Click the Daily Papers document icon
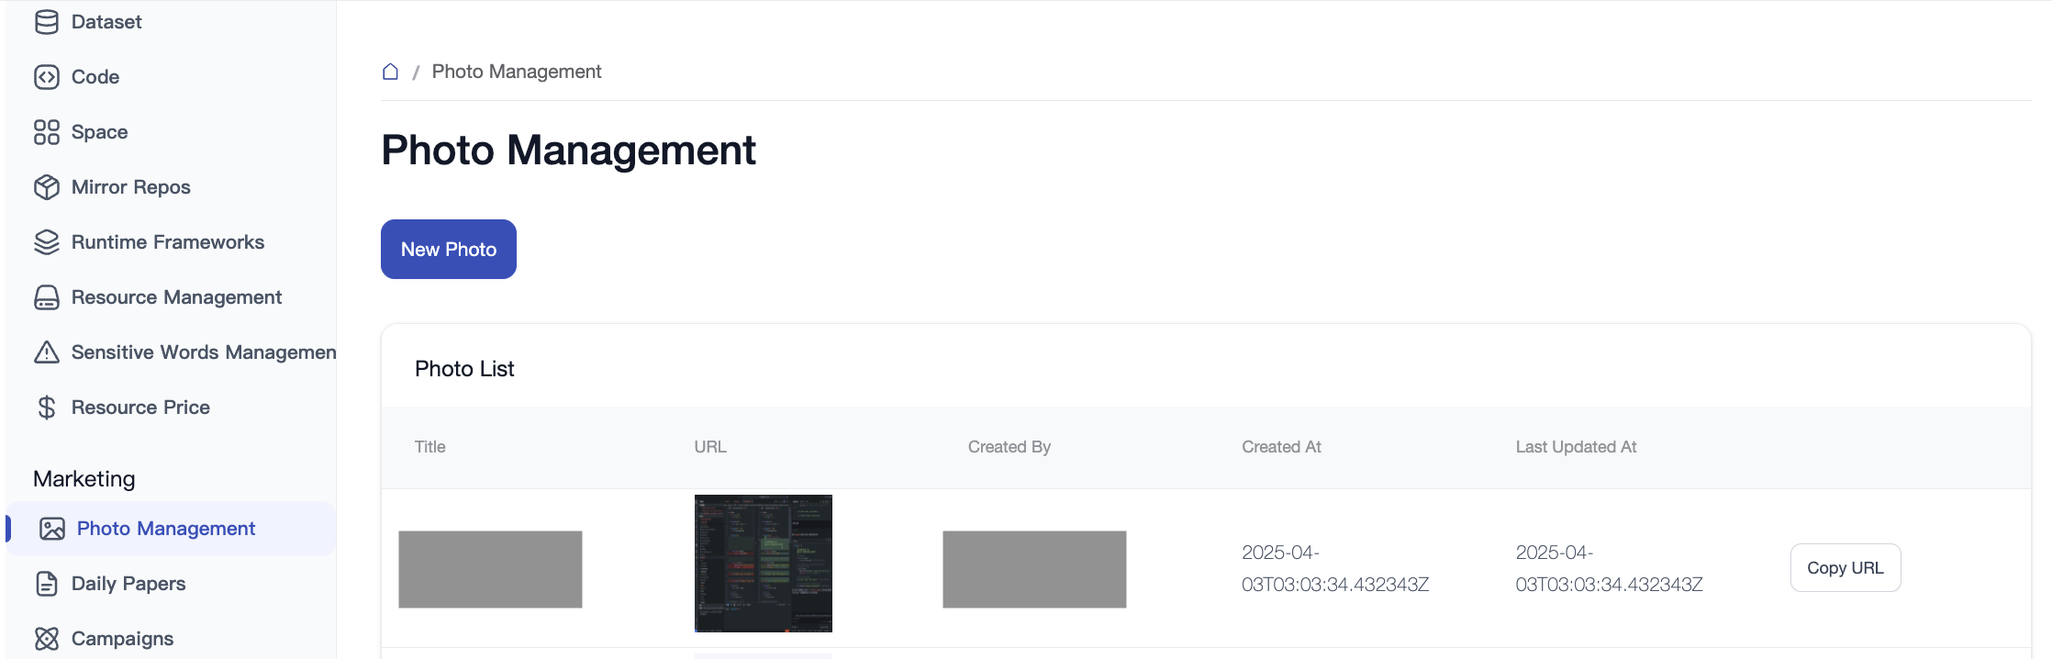Image resolution: width=2052 pixels, height=659 pixels. coord(47,584)
